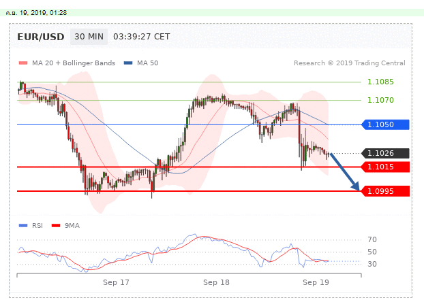The width and height of the screenshot is (424, 302).
Task: Click the 1.1070 resistance level label
Action: 380,100
